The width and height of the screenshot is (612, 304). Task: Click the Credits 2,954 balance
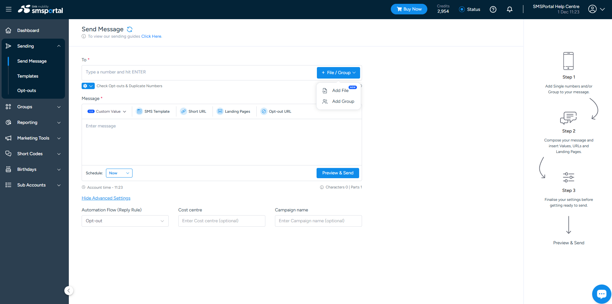click(443, 9)
